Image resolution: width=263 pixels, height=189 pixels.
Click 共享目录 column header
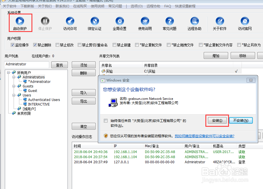[x=188, y=65]
